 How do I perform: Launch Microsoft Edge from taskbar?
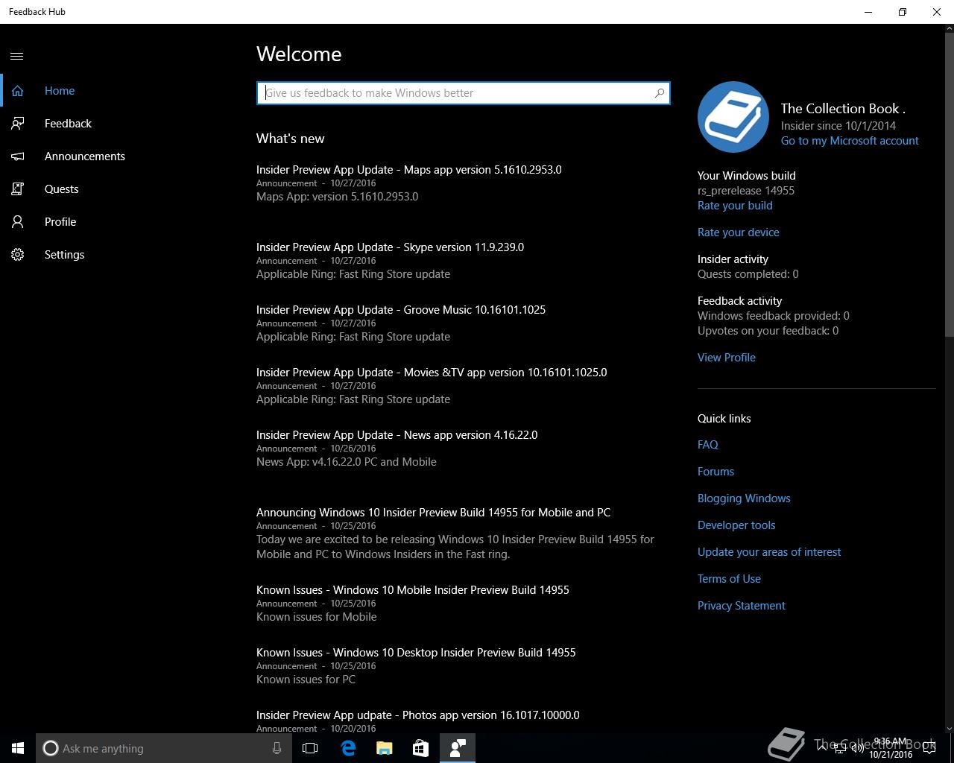348,748
